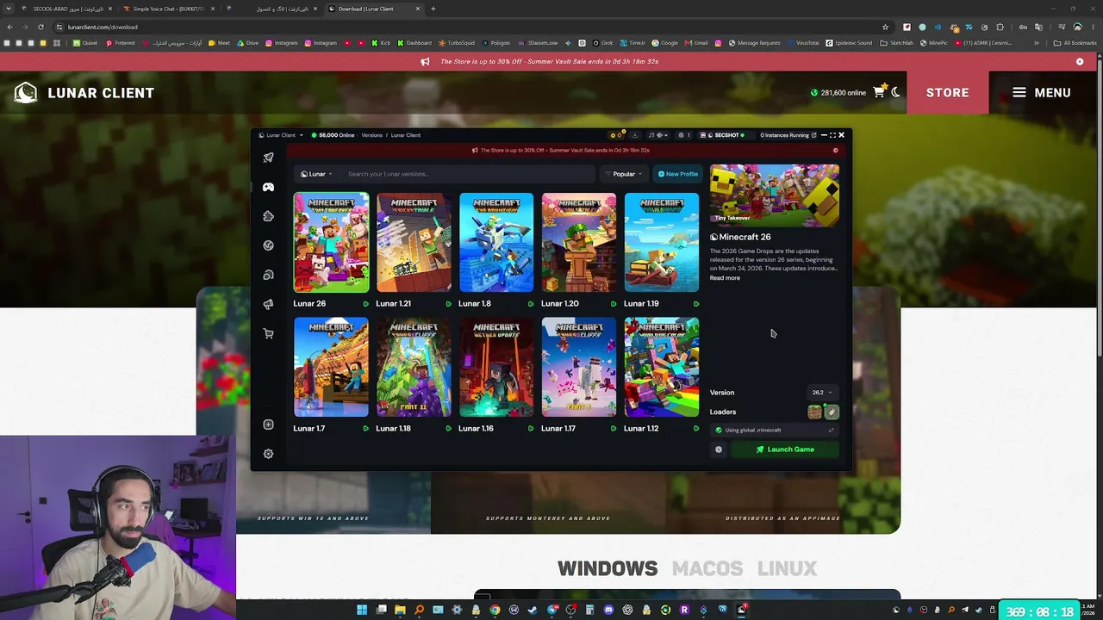
Task: Dismiss the launcher sale banner
Action: pos(835,151)
